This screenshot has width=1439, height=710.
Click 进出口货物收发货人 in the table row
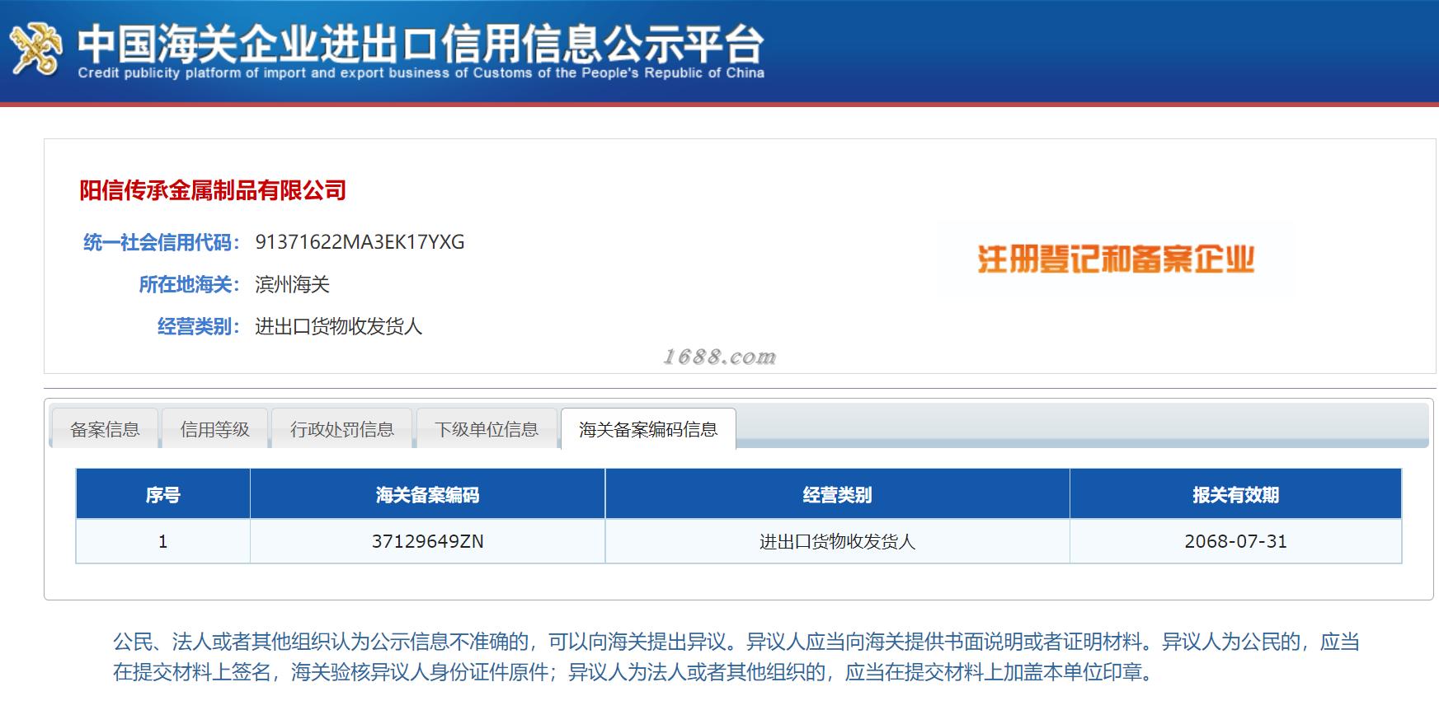click(837, 541)
